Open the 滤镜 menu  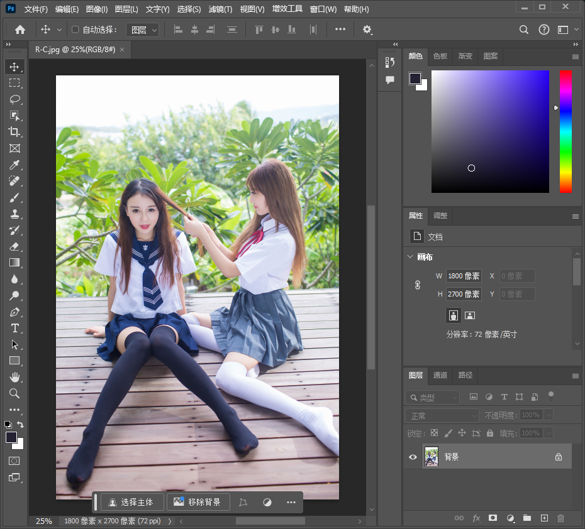pos(218,9)
